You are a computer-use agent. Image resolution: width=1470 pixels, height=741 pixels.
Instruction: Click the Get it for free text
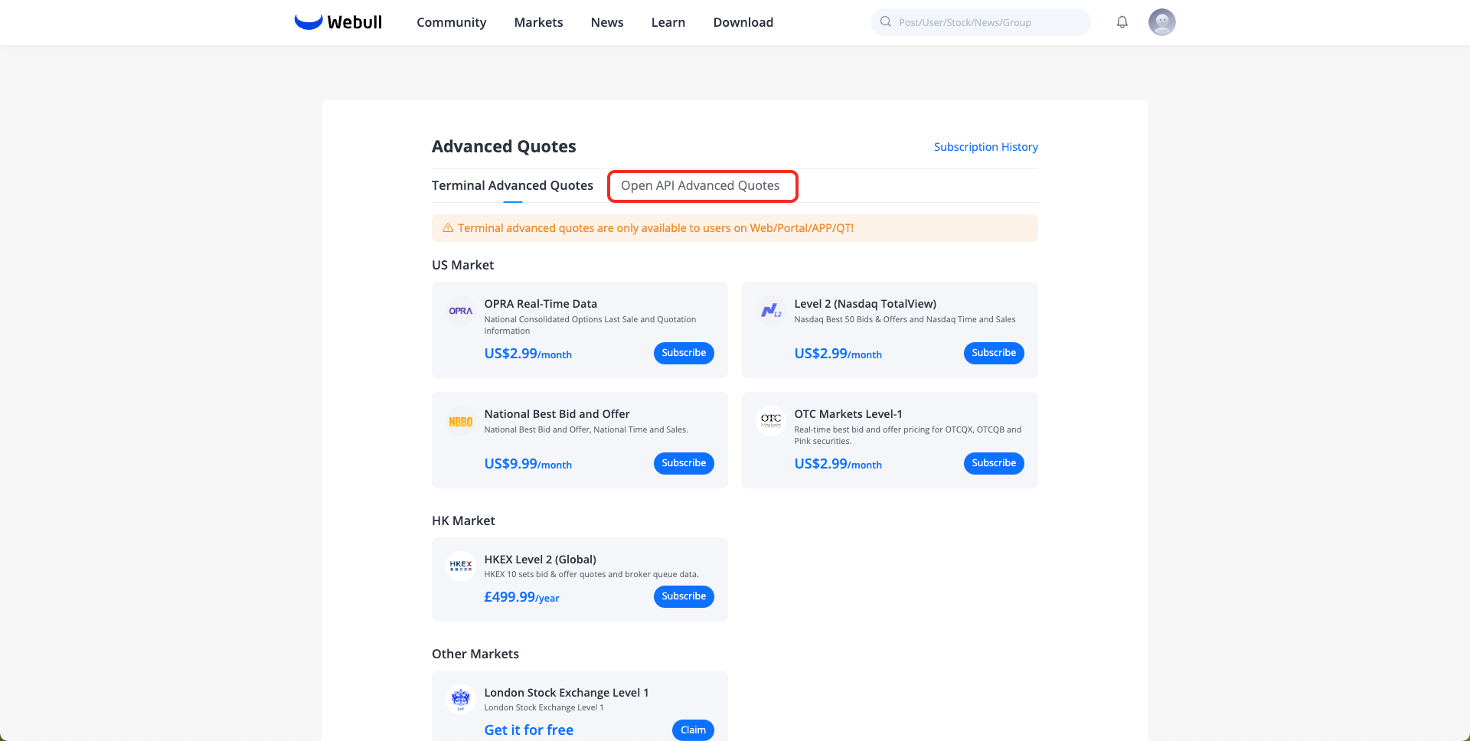pos(528,730)
